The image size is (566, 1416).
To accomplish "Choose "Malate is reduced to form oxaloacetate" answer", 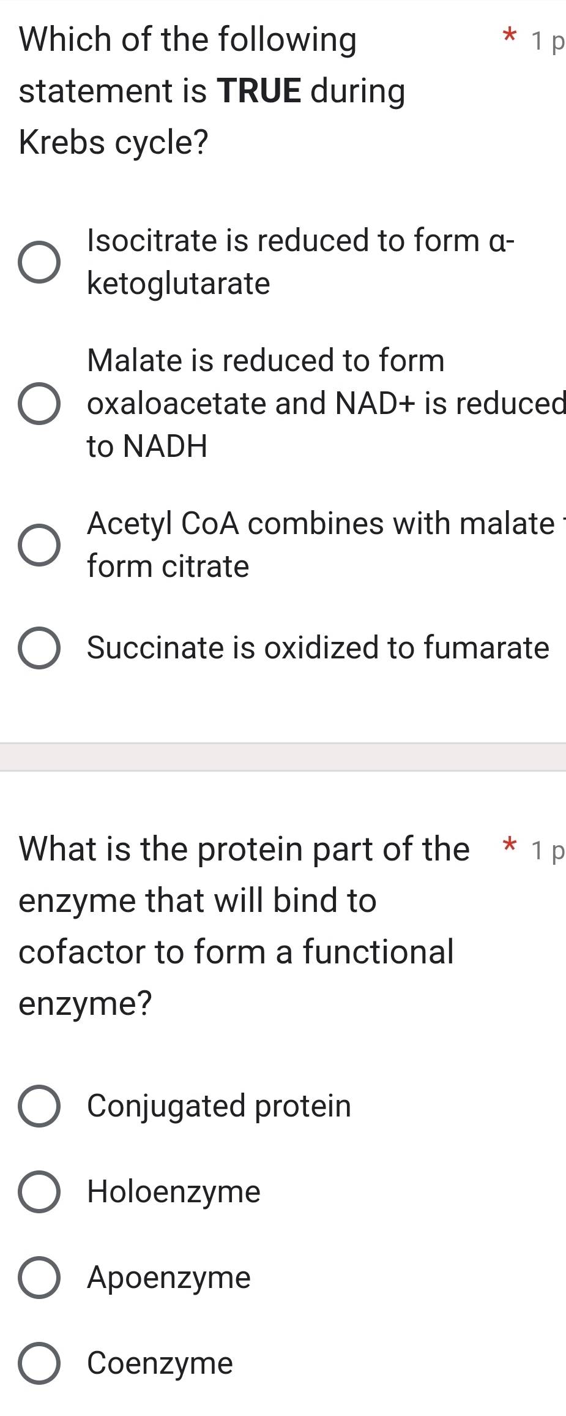I will pyautogui.click(x=40, y=402).
